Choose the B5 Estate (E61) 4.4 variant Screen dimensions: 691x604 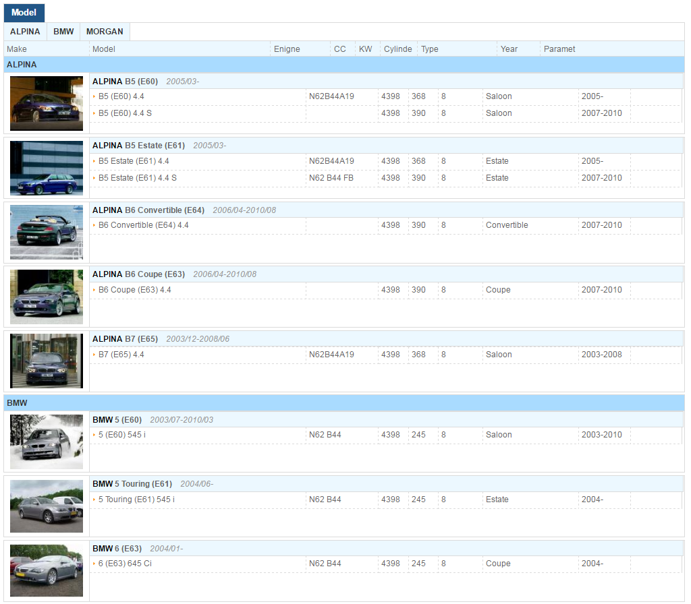point(134,161)
